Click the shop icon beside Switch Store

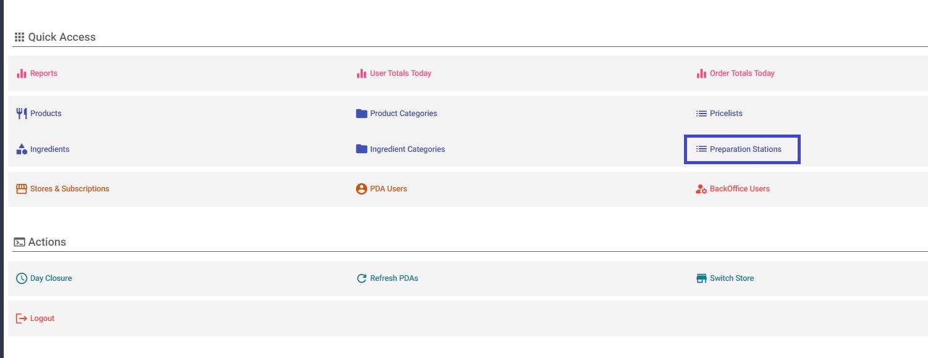[701, 278]
